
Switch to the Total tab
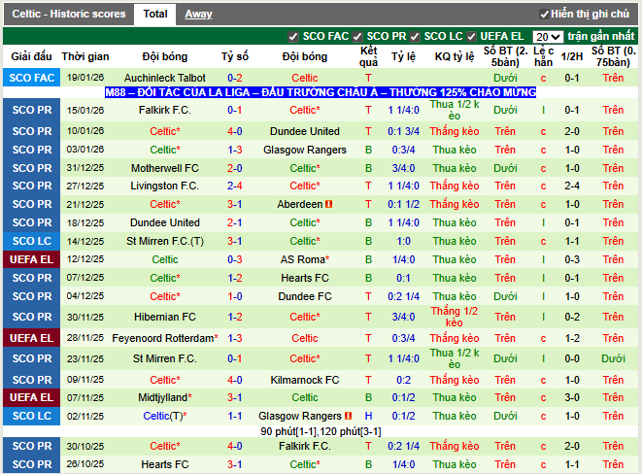155,15
